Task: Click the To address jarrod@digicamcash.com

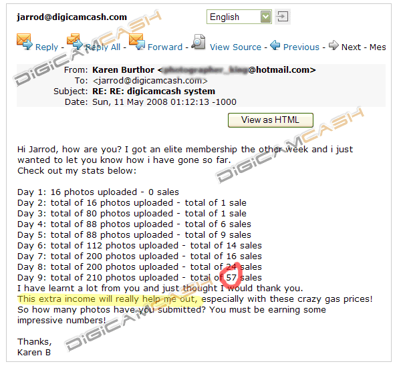Action: pyautogui.click(x=150, y=81)
